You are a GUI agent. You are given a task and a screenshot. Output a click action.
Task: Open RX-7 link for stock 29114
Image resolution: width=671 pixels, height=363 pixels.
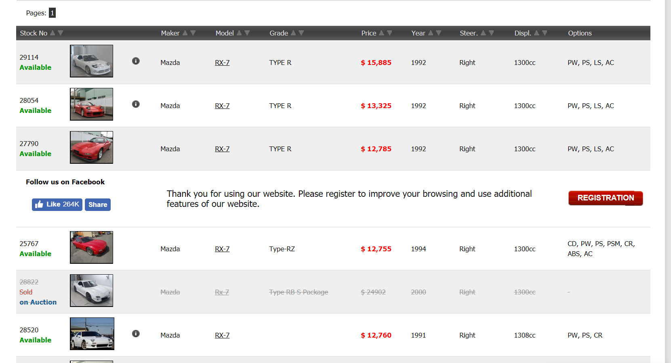(222, 63)
